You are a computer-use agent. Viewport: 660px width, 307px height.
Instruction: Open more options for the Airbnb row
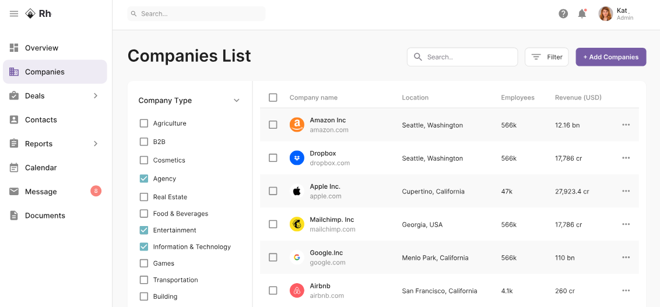click(x=626, y=291)
